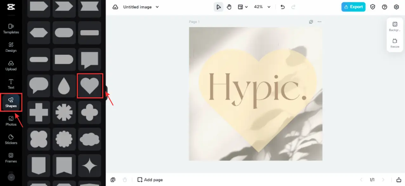This screenshot has width=405, height=186.
Task: Select the Hypic. text on canvas
Action: (x=257, y=90)
